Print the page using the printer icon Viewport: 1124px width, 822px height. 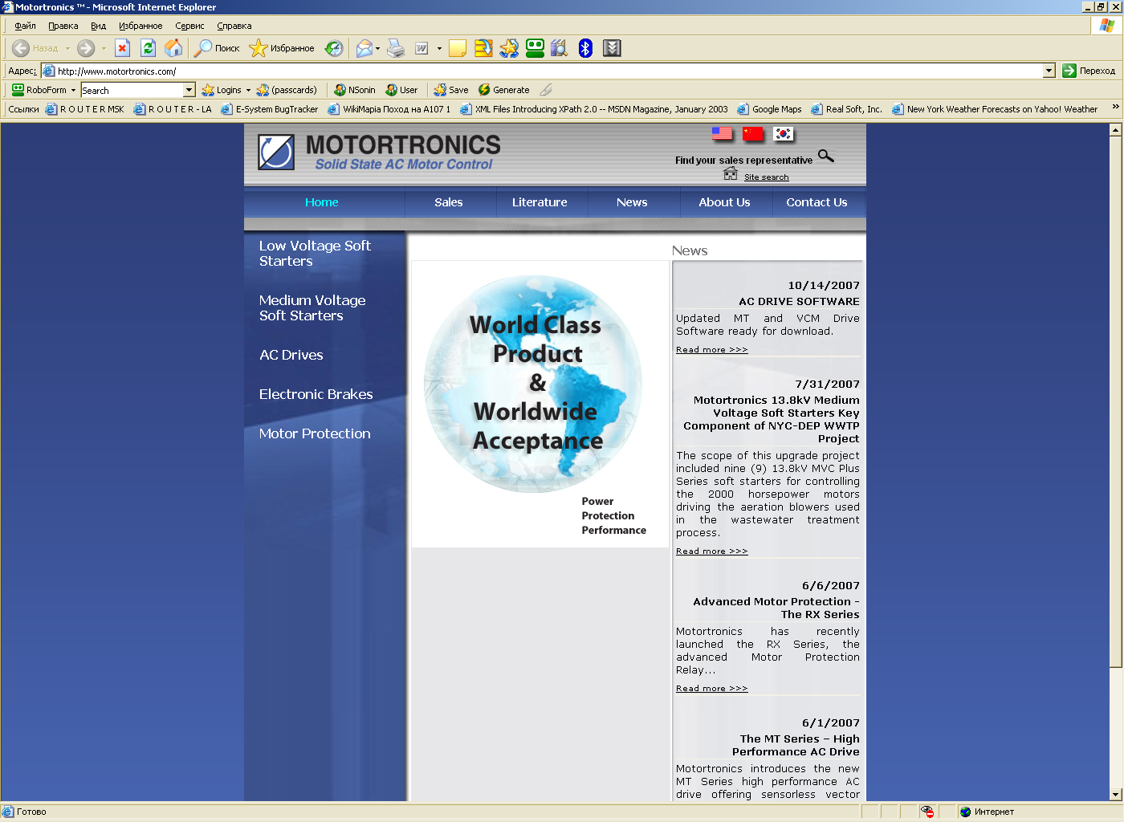(396, 48)
